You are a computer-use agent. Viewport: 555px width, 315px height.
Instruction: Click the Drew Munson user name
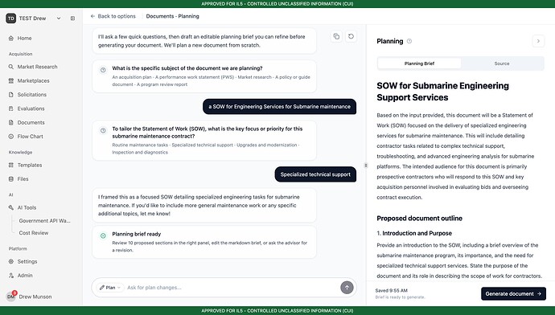pyautogui.click(x=35, y=297)
